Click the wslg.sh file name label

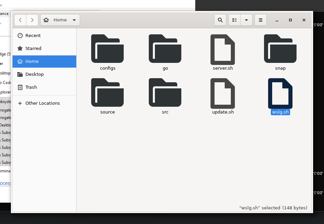[x=280, y=112]
